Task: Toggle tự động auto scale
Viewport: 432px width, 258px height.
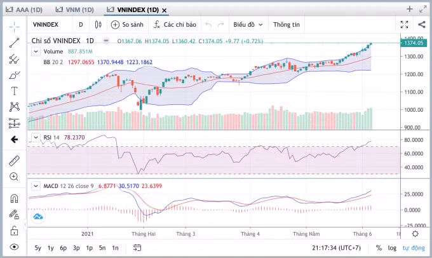Action: point(414,248)
